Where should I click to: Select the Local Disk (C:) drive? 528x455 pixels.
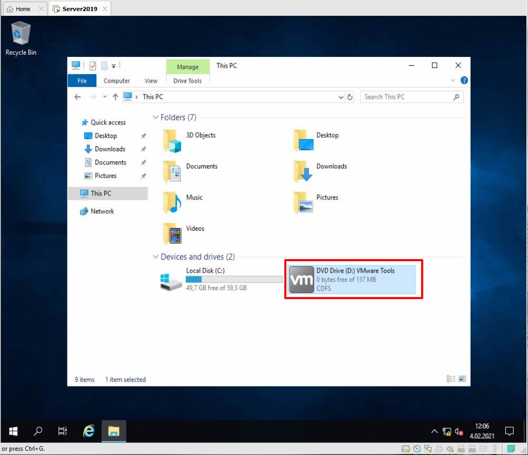[x=221, y=279]
